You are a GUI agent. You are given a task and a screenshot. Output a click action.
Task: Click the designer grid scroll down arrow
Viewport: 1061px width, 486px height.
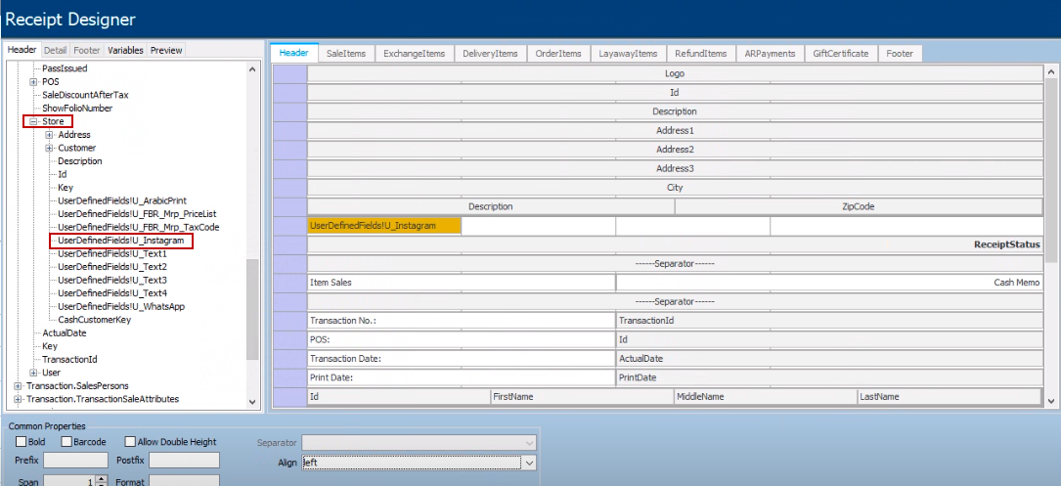pyautogui.click(x=1050, y=401)
